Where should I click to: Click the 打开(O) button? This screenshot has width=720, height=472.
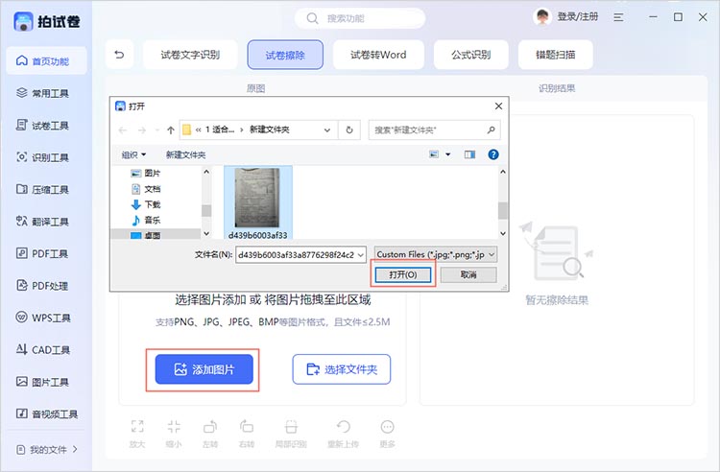coord(402,274)
